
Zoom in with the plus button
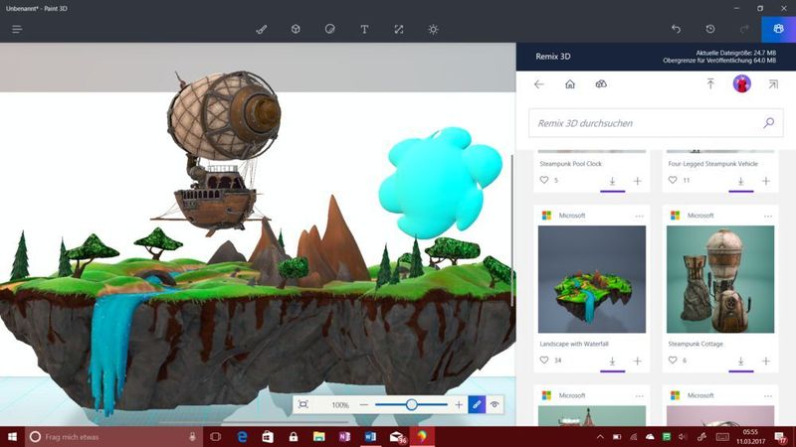coord(459,404)
